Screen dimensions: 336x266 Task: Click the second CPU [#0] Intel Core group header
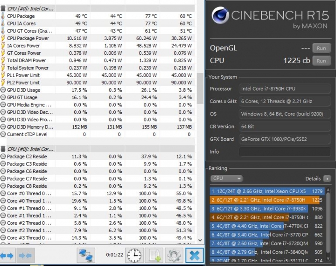click(x=30, y=149)
